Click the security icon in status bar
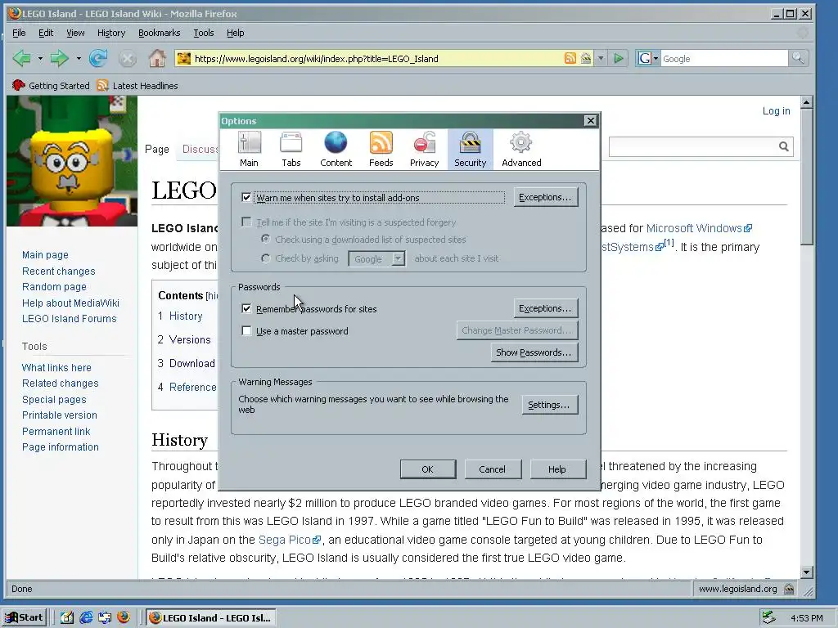Screen dimensions: 838x628 (x=789, y=589)
